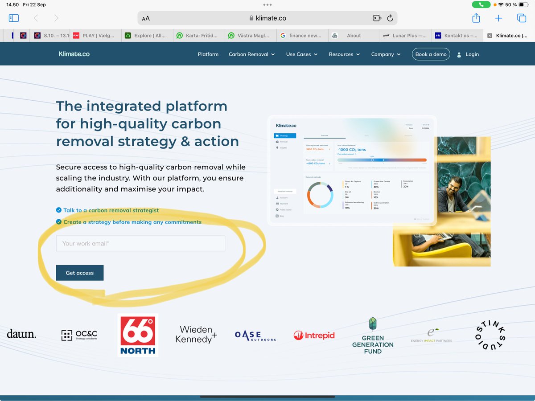Click the Get access button
The image size is (535, 401).
pyautogui.click(x=80, y=273)
